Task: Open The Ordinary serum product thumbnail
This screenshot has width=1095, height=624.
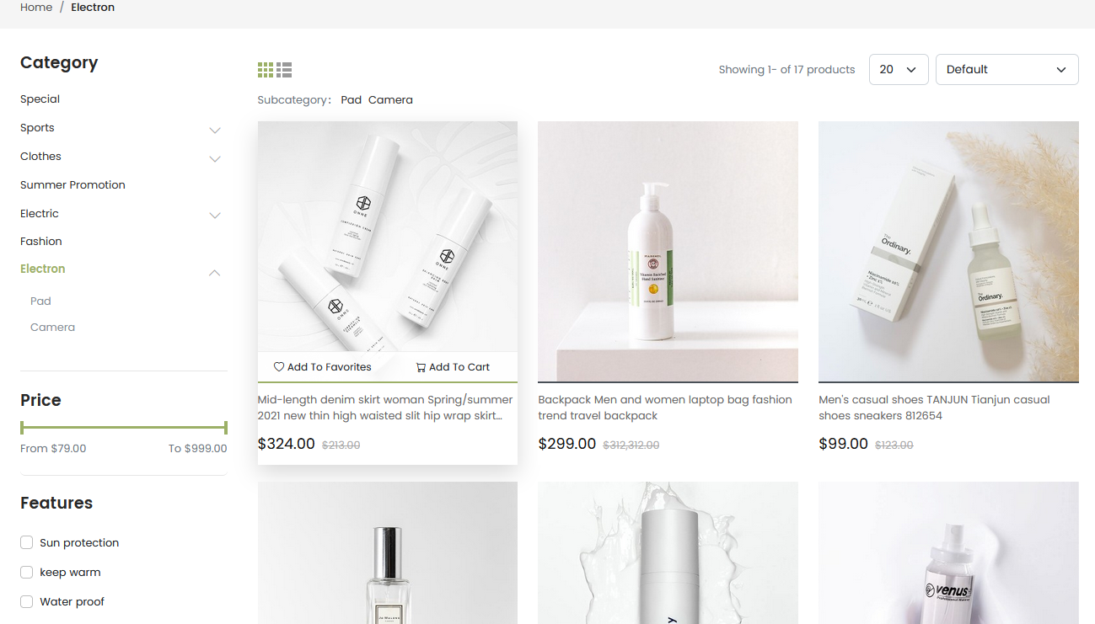Action: coord(948,252)
